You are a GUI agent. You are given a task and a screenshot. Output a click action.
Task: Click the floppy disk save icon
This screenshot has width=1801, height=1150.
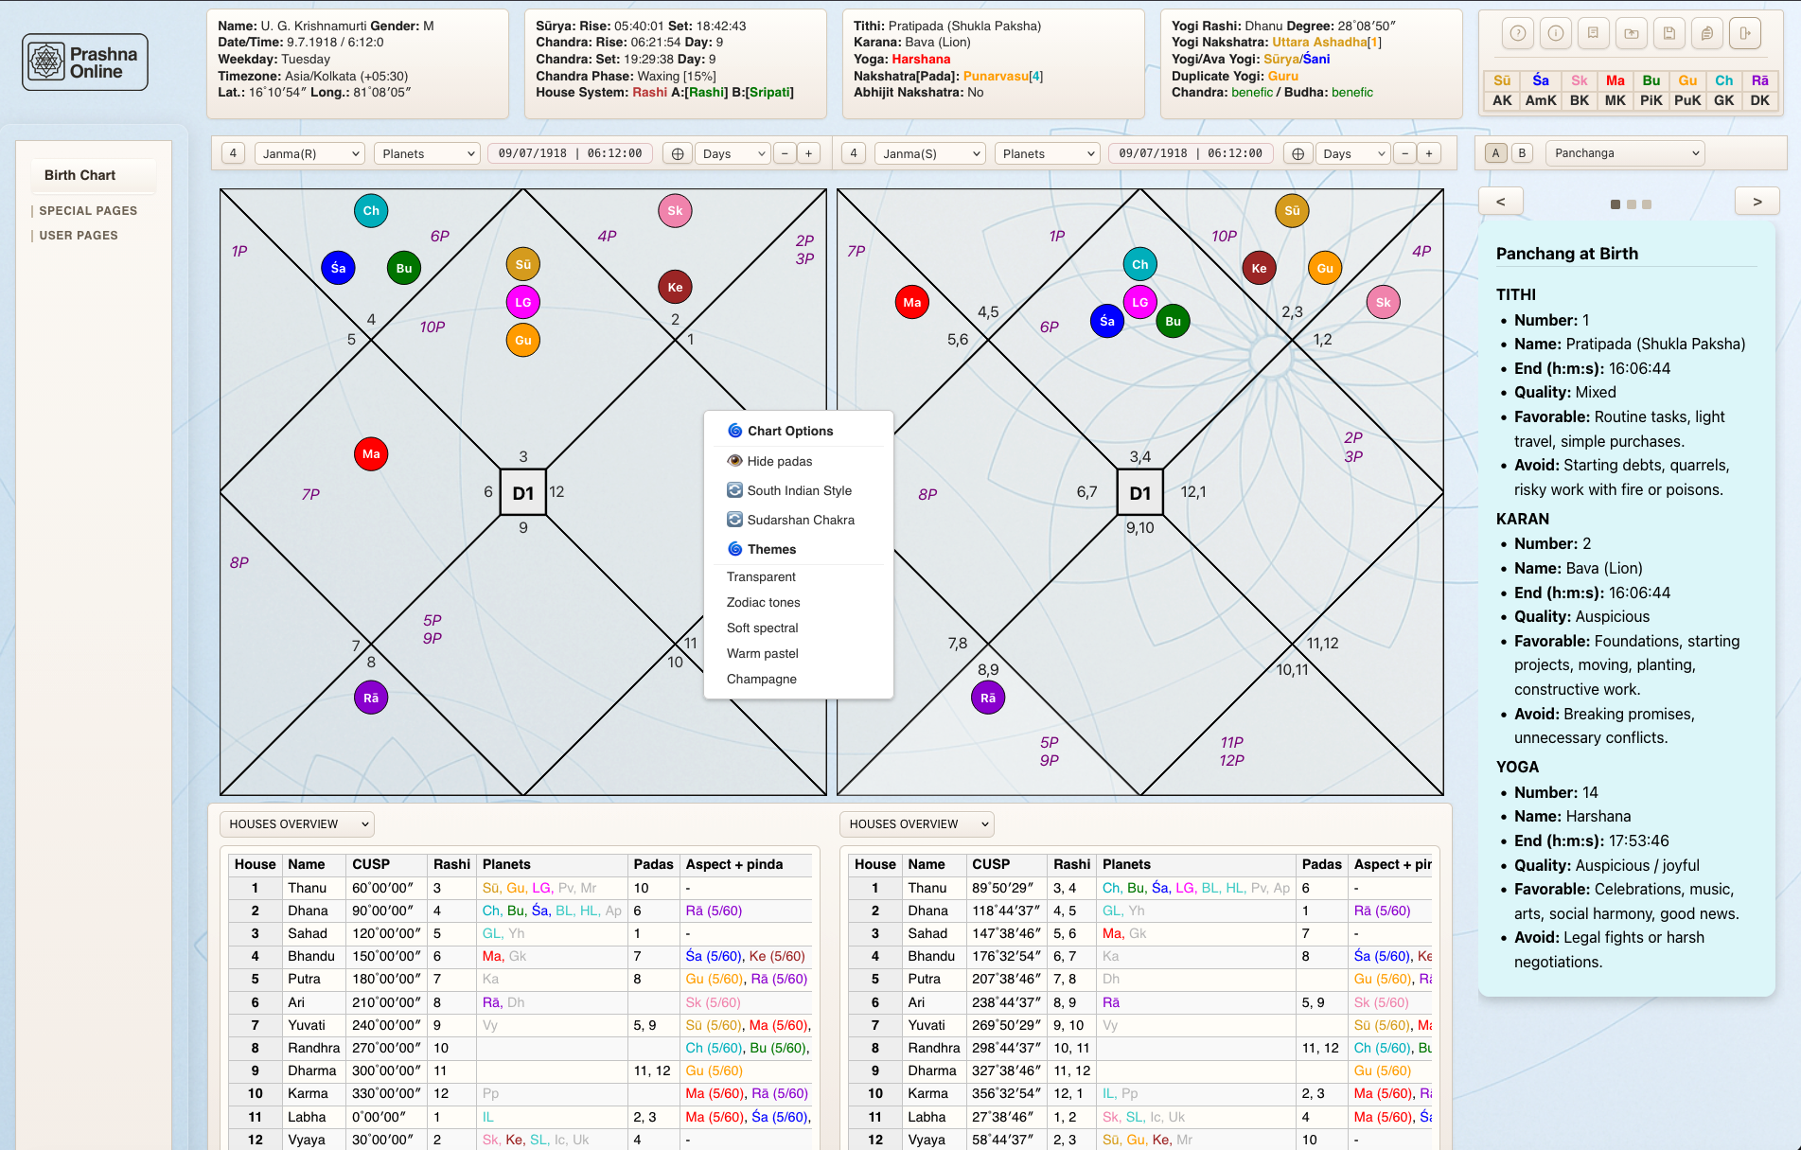(x=1669, y=34)
